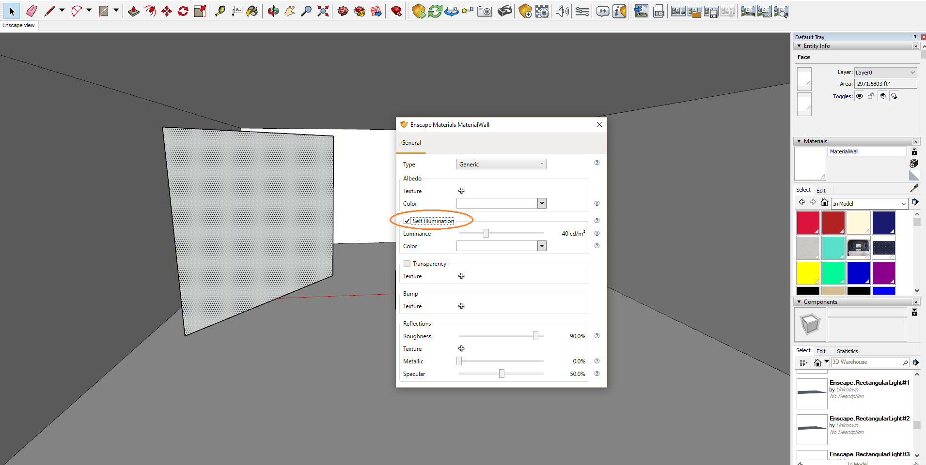
Task: Synchronize Enscape camera views
Action: pyautogui.click(x=451, y=11)
